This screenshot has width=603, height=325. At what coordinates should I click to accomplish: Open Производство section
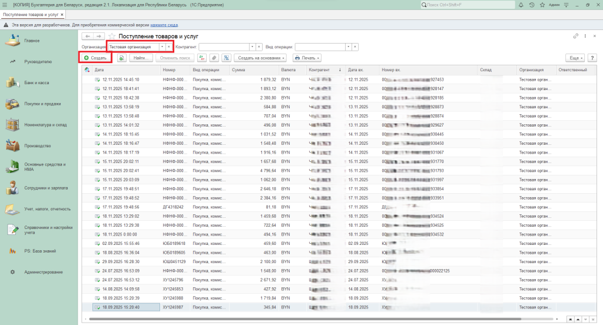(x=38, y=146)
